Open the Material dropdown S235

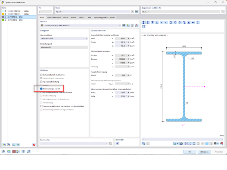[81, 25]
